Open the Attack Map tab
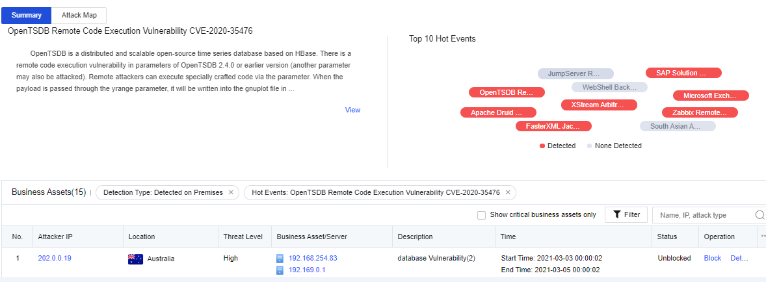Screen dimensions: 766x282 click(79, 15)
